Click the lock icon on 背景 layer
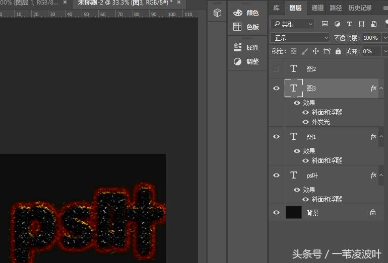This screenshot has height=263, width=388. pyautogui.click(x=373, y=212)
